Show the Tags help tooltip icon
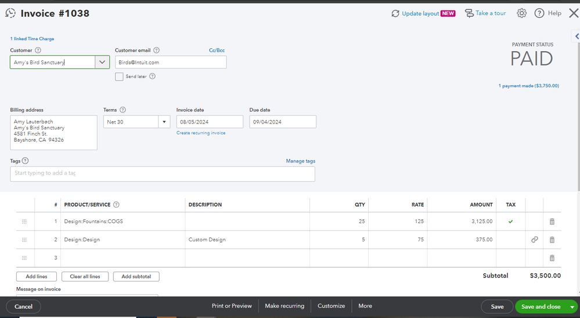Viewport: 580px width, 318px height. point(25,161)
